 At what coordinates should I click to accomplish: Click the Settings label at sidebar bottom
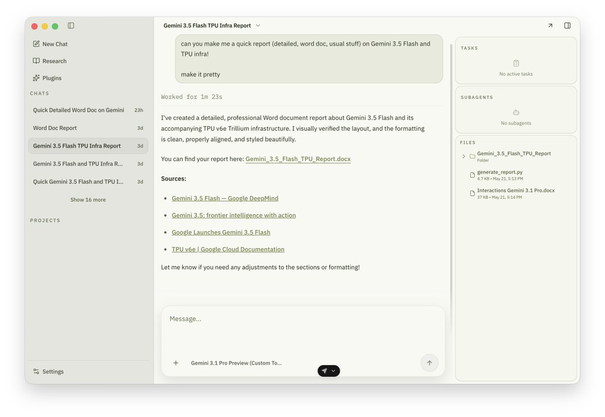pos(53,372)
